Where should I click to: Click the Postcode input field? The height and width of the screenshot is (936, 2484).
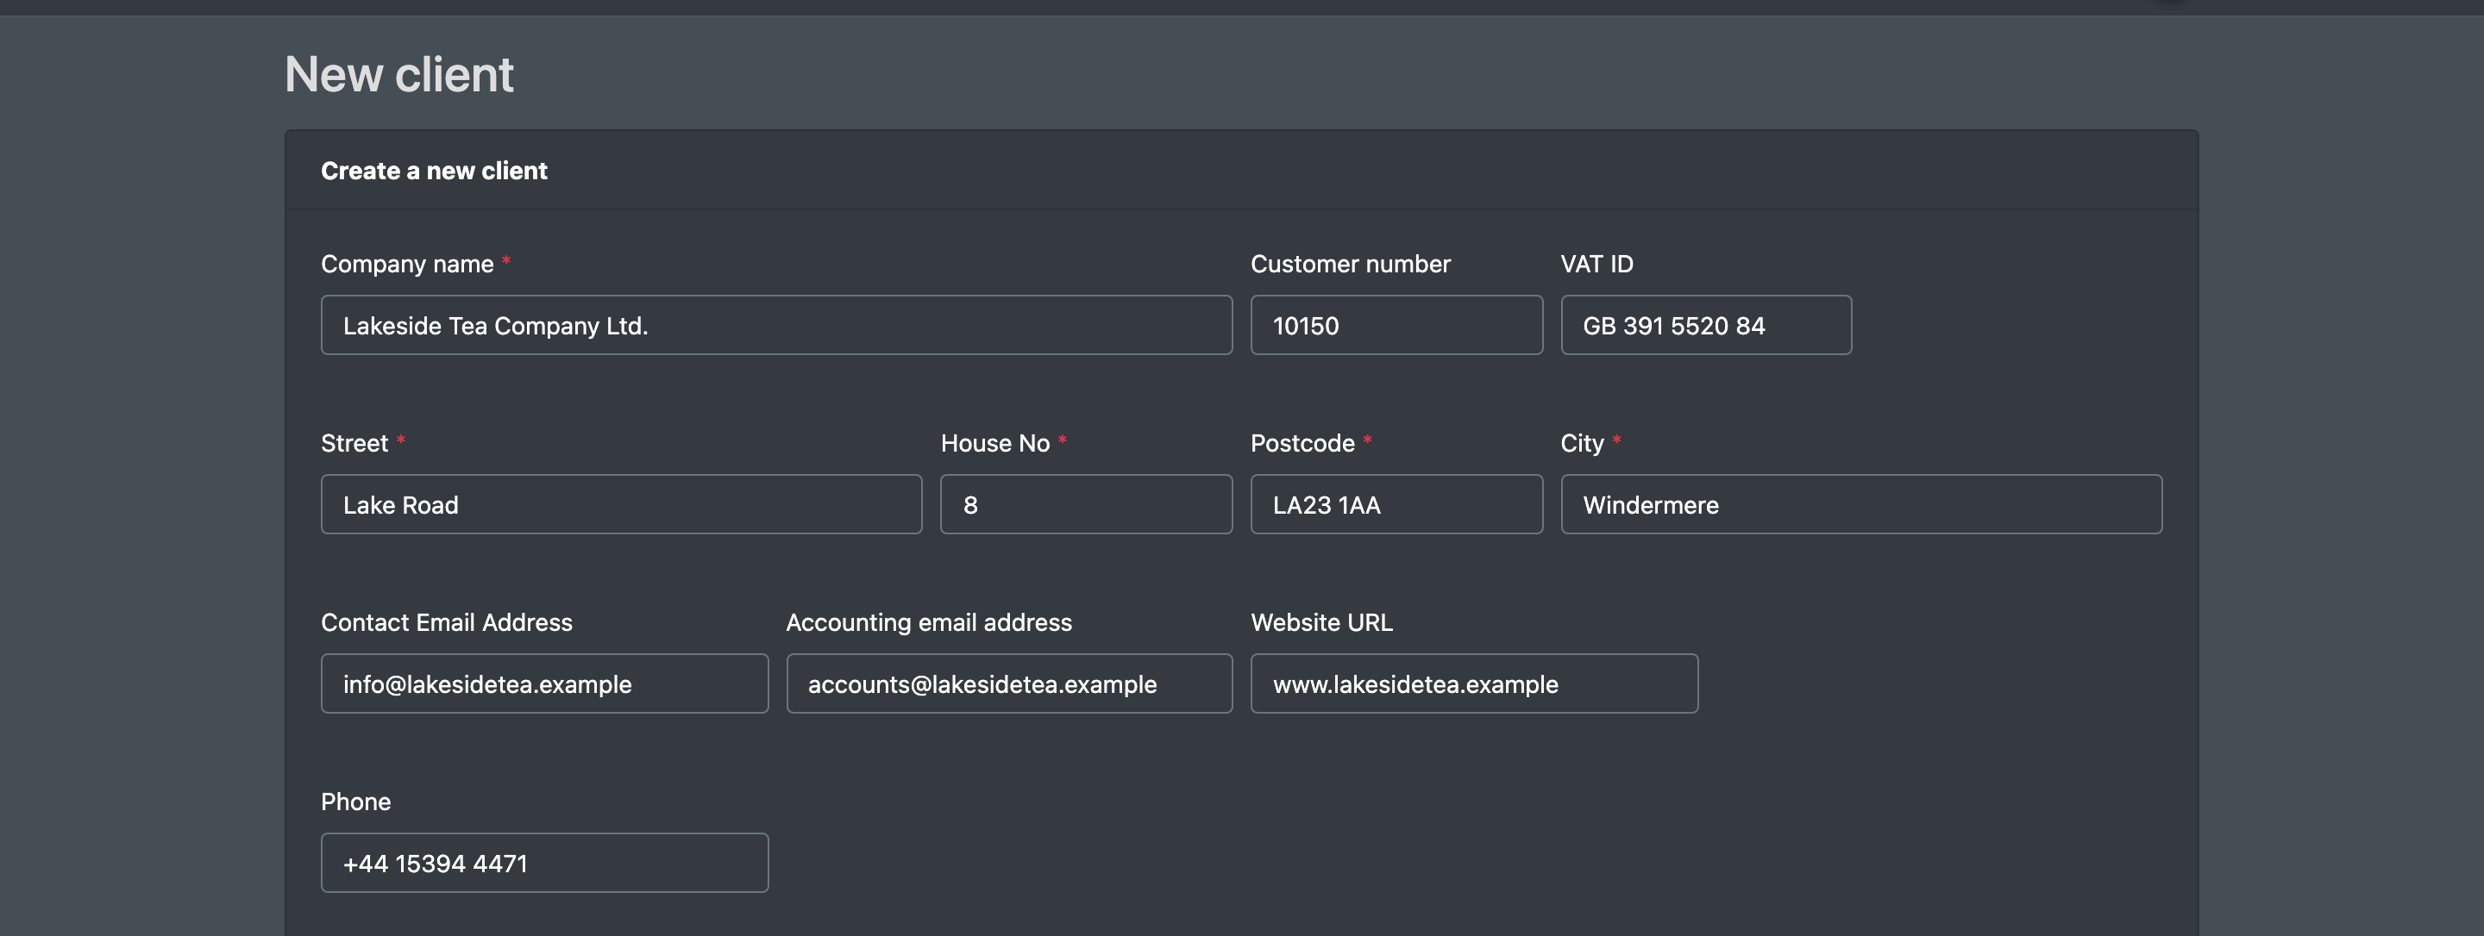(x=1396, y=504)
